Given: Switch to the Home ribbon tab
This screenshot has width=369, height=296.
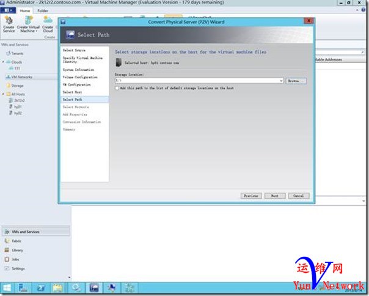Looking at the screenshot, I should (x=25, y=11).
